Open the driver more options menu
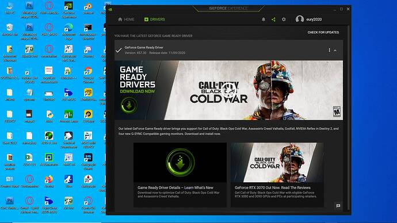This screenshot has width=397, height=223. 329,50
